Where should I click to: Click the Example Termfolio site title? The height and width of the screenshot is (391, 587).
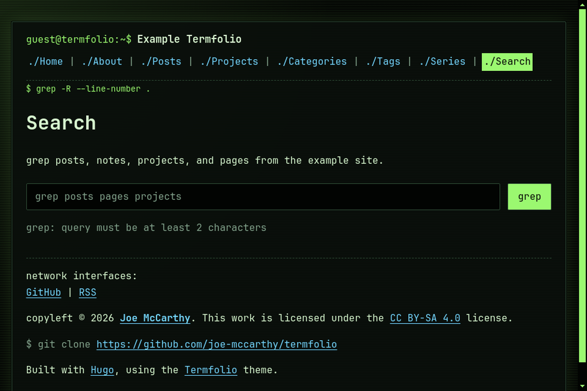(189, 39)
